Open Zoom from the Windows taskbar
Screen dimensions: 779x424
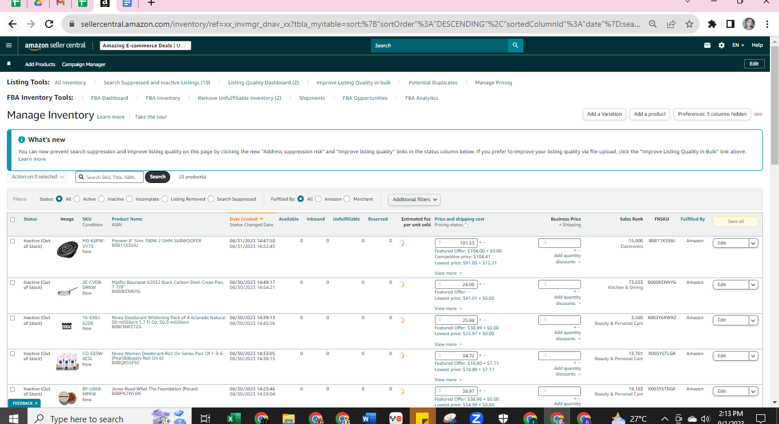476,418
